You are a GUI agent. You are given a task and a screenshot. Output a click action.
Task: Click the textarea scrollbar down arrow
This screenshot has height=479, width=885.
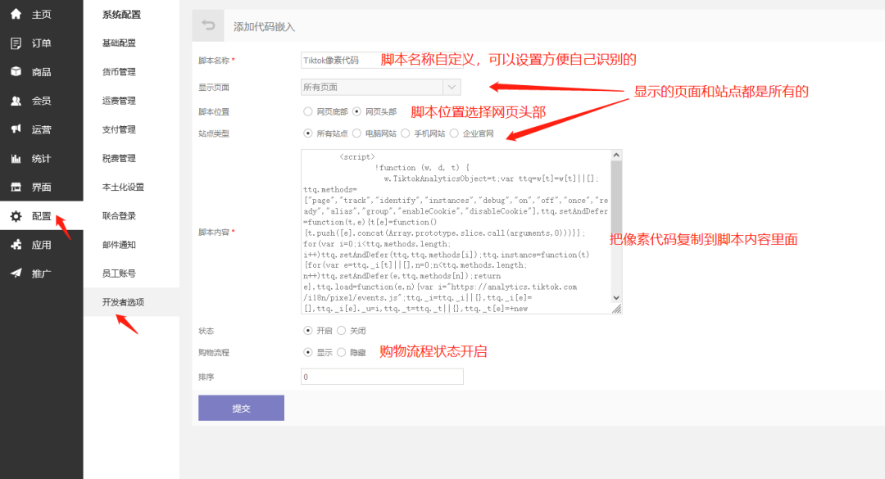[x=616, y=297]
